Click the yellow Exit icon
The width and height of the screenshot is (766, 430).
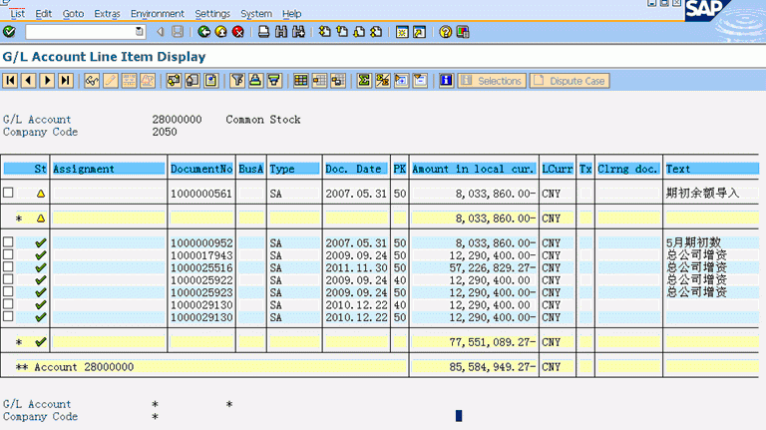220,32
